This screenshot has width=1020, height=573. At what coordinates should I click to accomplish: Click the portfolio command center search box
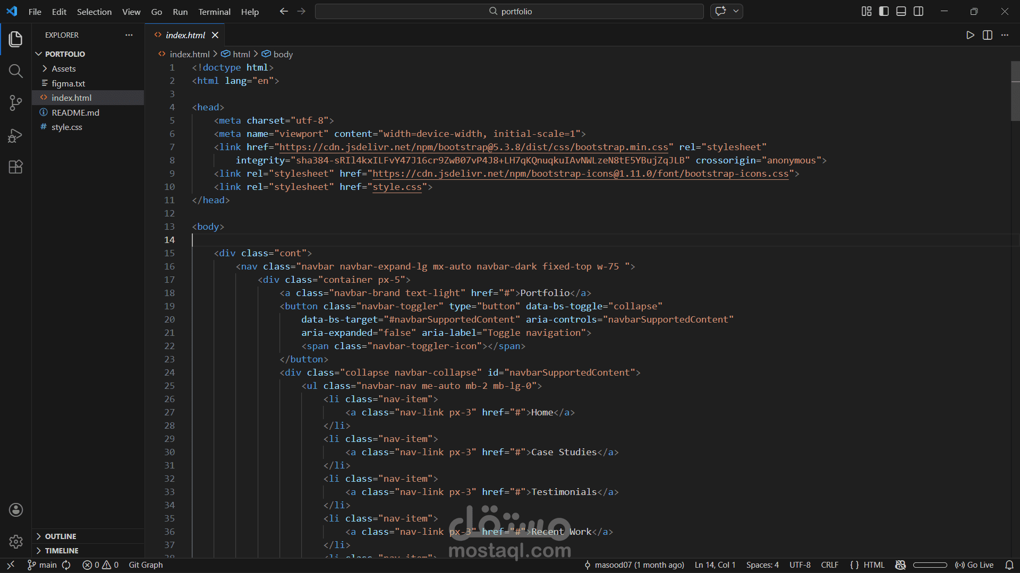click(x=509, y=11)
